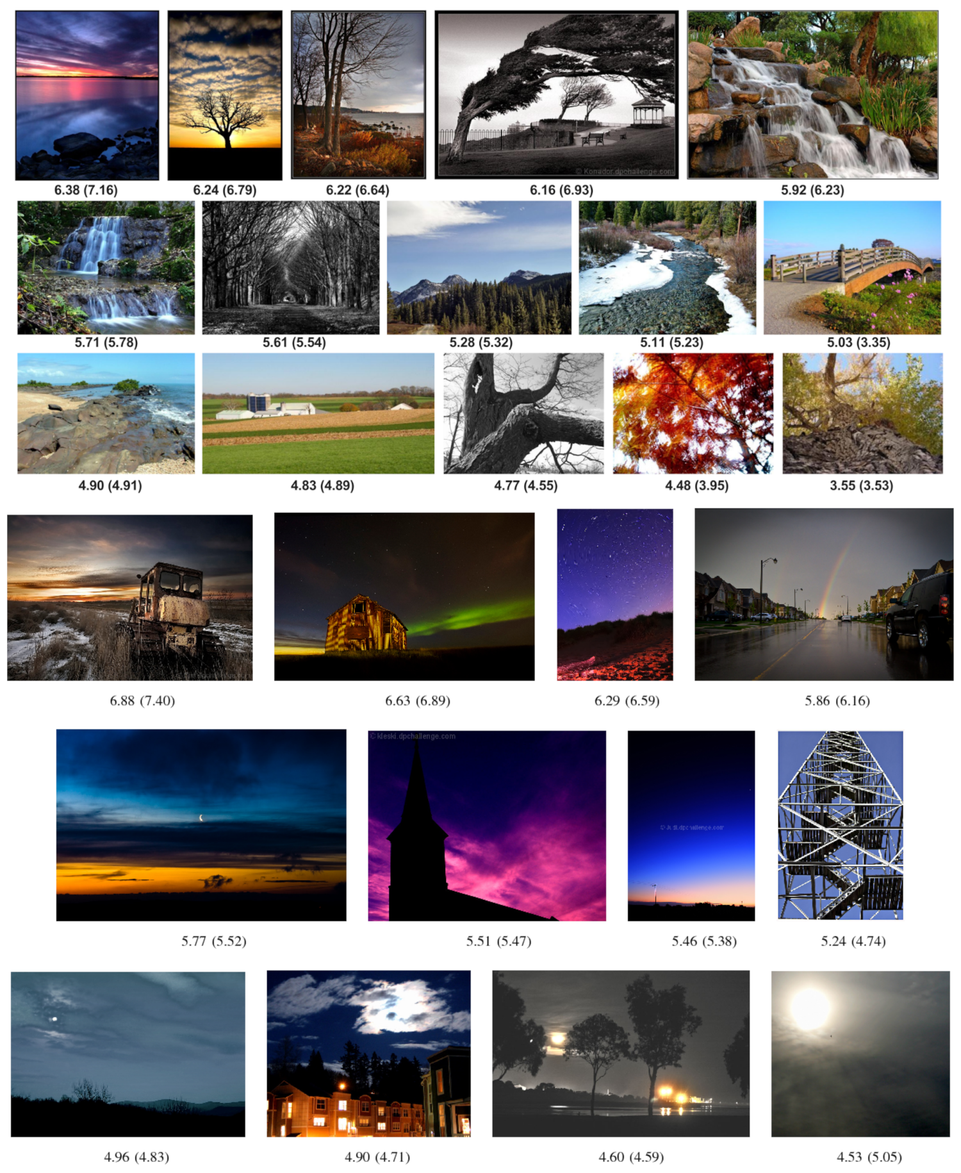The height and width of the screenshot is (1173, 961).
Task: Click the rocky waterfall garden image scored 5.92
Action: [x=812, y=94]
